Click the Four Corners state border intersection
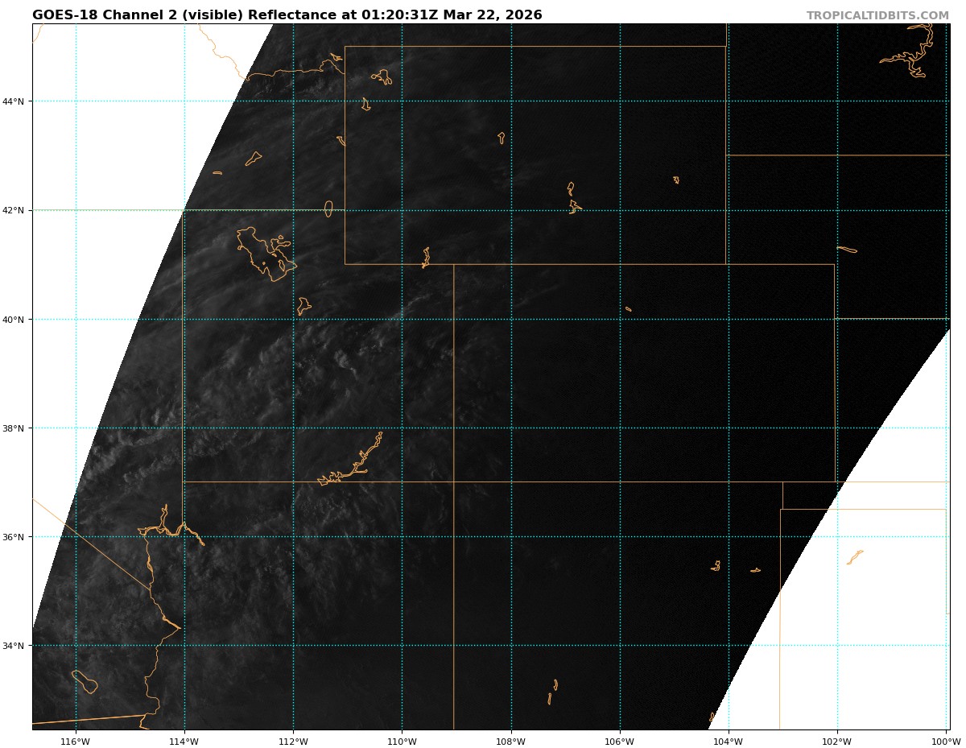Viewport: 966px width, 748px height. click(x=454, y=482)
